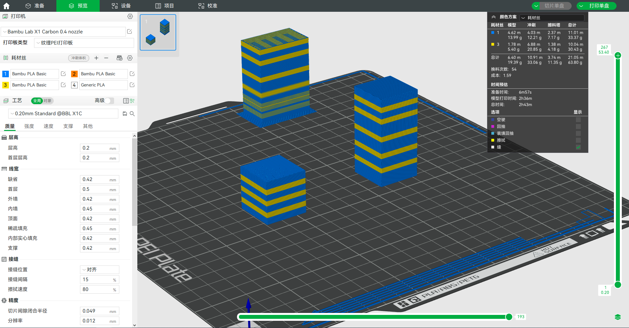Click filament 1 blue color swatch
Viewport: 629px width, 328px height.
coord(6,74)
